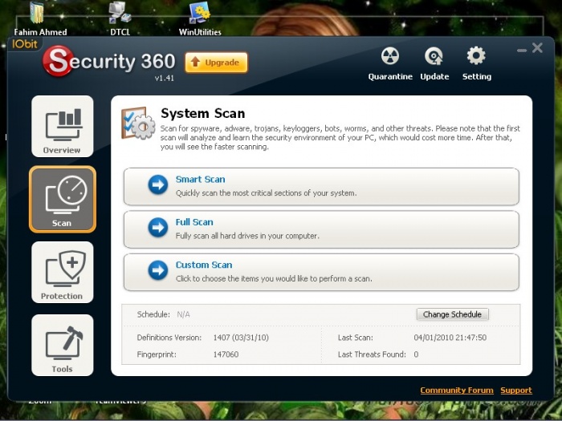Screen dimensions: 562x421
Task: Click the red S Security 360 logo
Action: (57, 61)
